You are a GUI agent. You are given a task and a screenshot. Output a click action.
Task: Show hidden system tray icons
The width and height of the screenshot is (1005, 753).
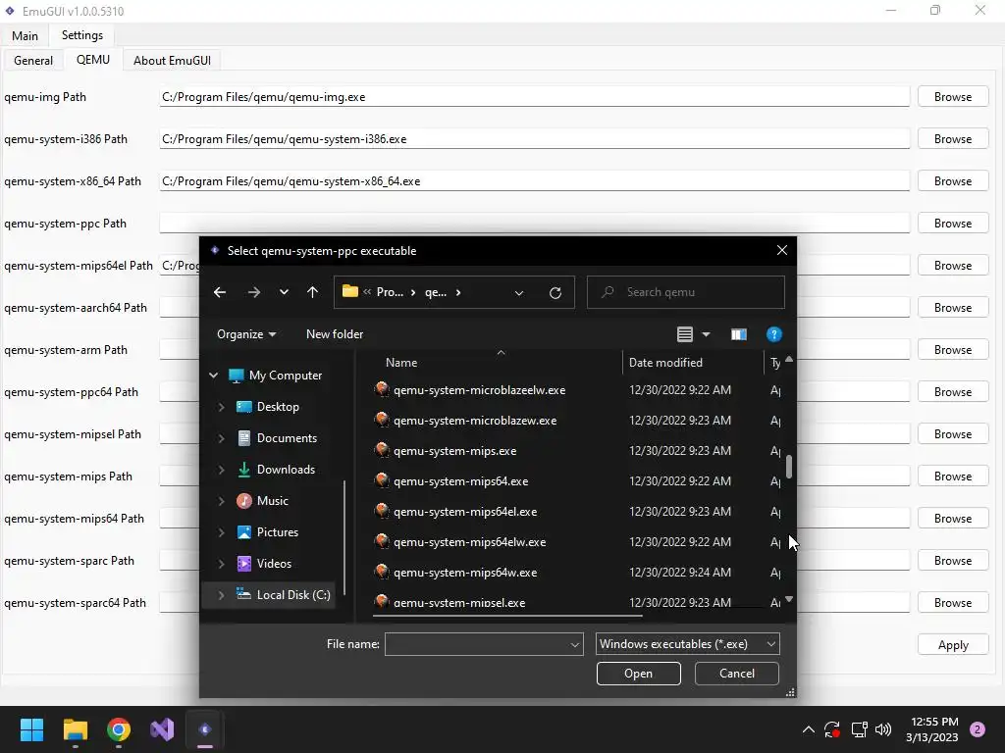pyautogui.click(x=809, y=729)
